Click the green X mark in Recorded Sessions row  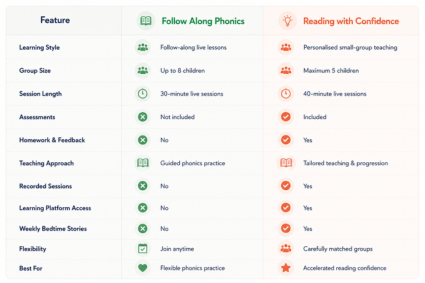(143, 186)
